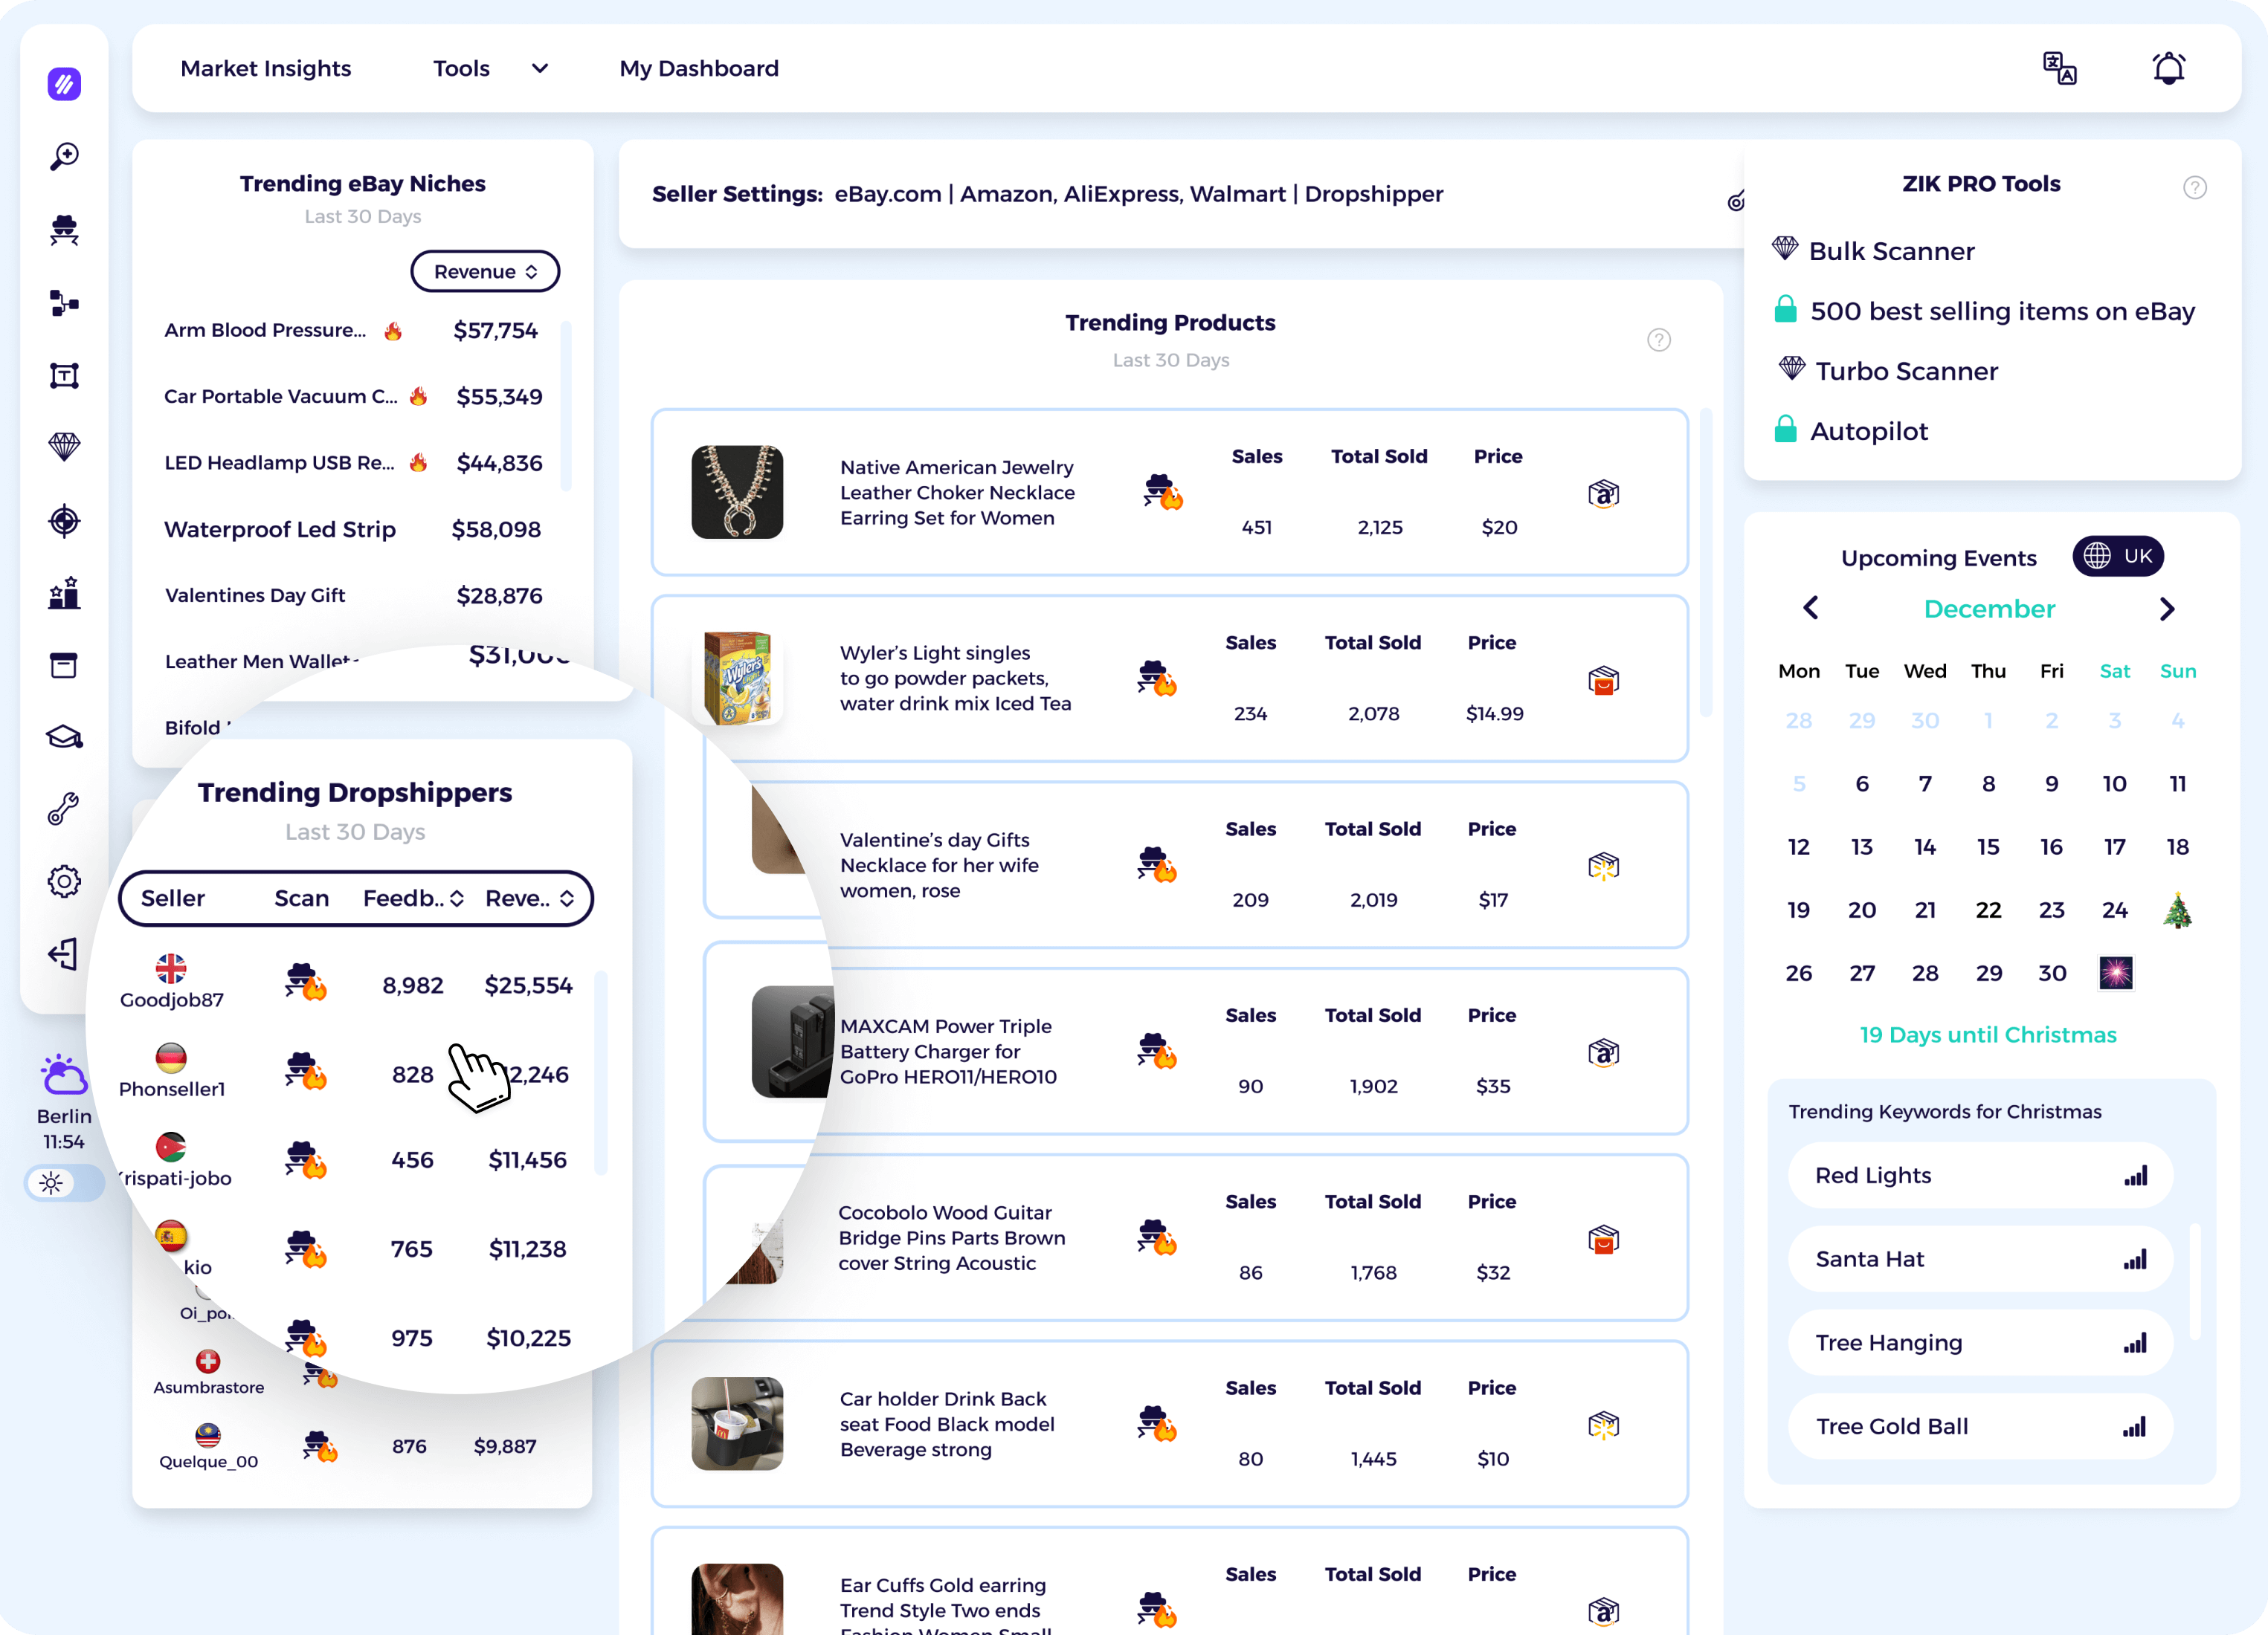Viewport: 2268px width, 1635px height.
Task: Open Market Insights tab
Action: (x=266, y=68)
